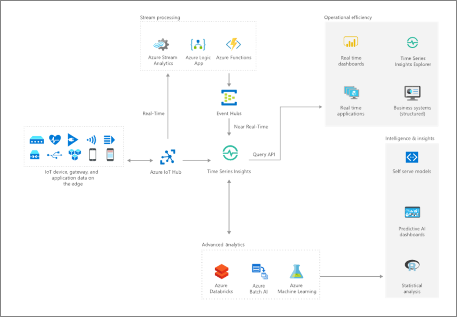The width and height of the screenshot is (457, 317).
Task: Click the "Azure Machine Learning" text label
Action: click(297, 288)
